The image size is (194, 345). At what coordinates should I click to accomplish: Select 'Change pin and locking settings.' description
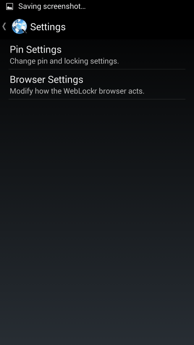(64, 61)
